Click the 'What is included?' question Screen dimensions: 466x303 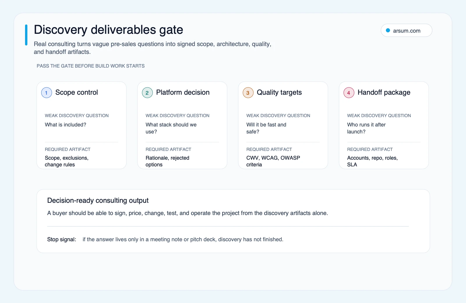pos(66,125)
